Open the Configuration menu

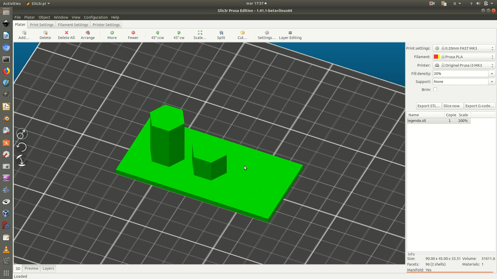(x=96, y=17)
